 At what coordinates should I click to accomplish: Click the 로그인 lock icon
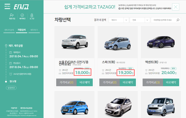(x=32, y=15)
